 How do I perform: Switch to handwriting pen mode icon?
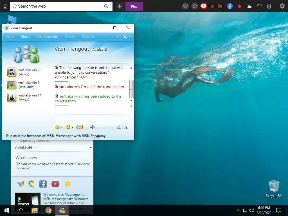[x=119, y=127]
